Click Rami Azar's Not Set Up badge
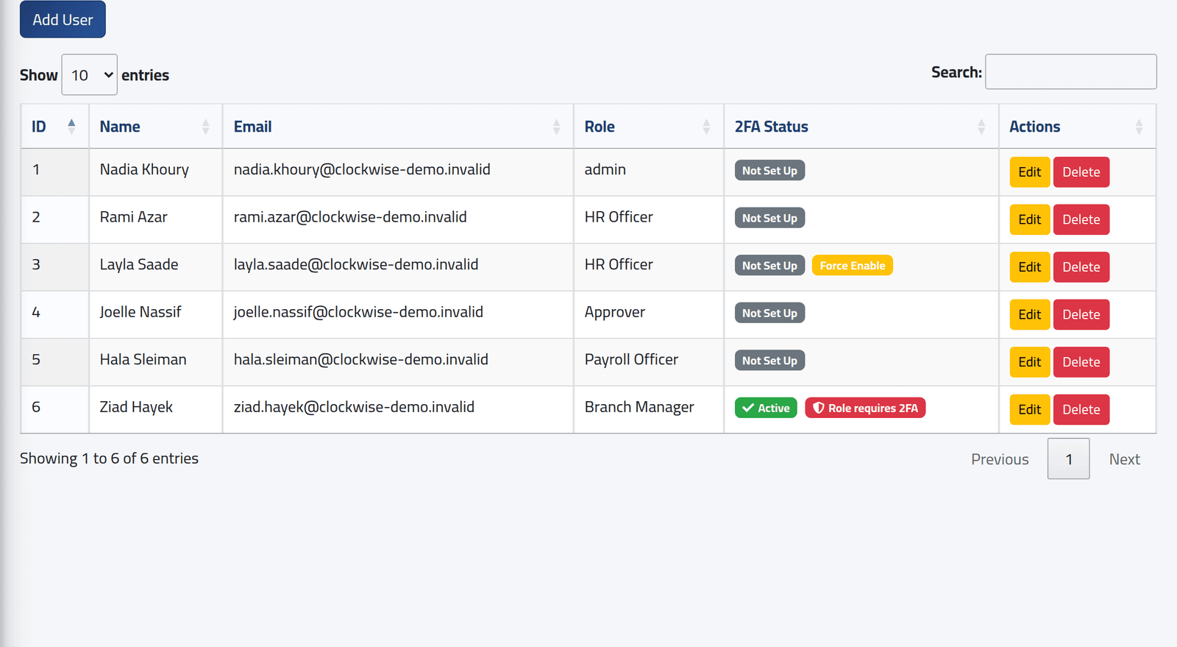 click(x=769, y=219)
